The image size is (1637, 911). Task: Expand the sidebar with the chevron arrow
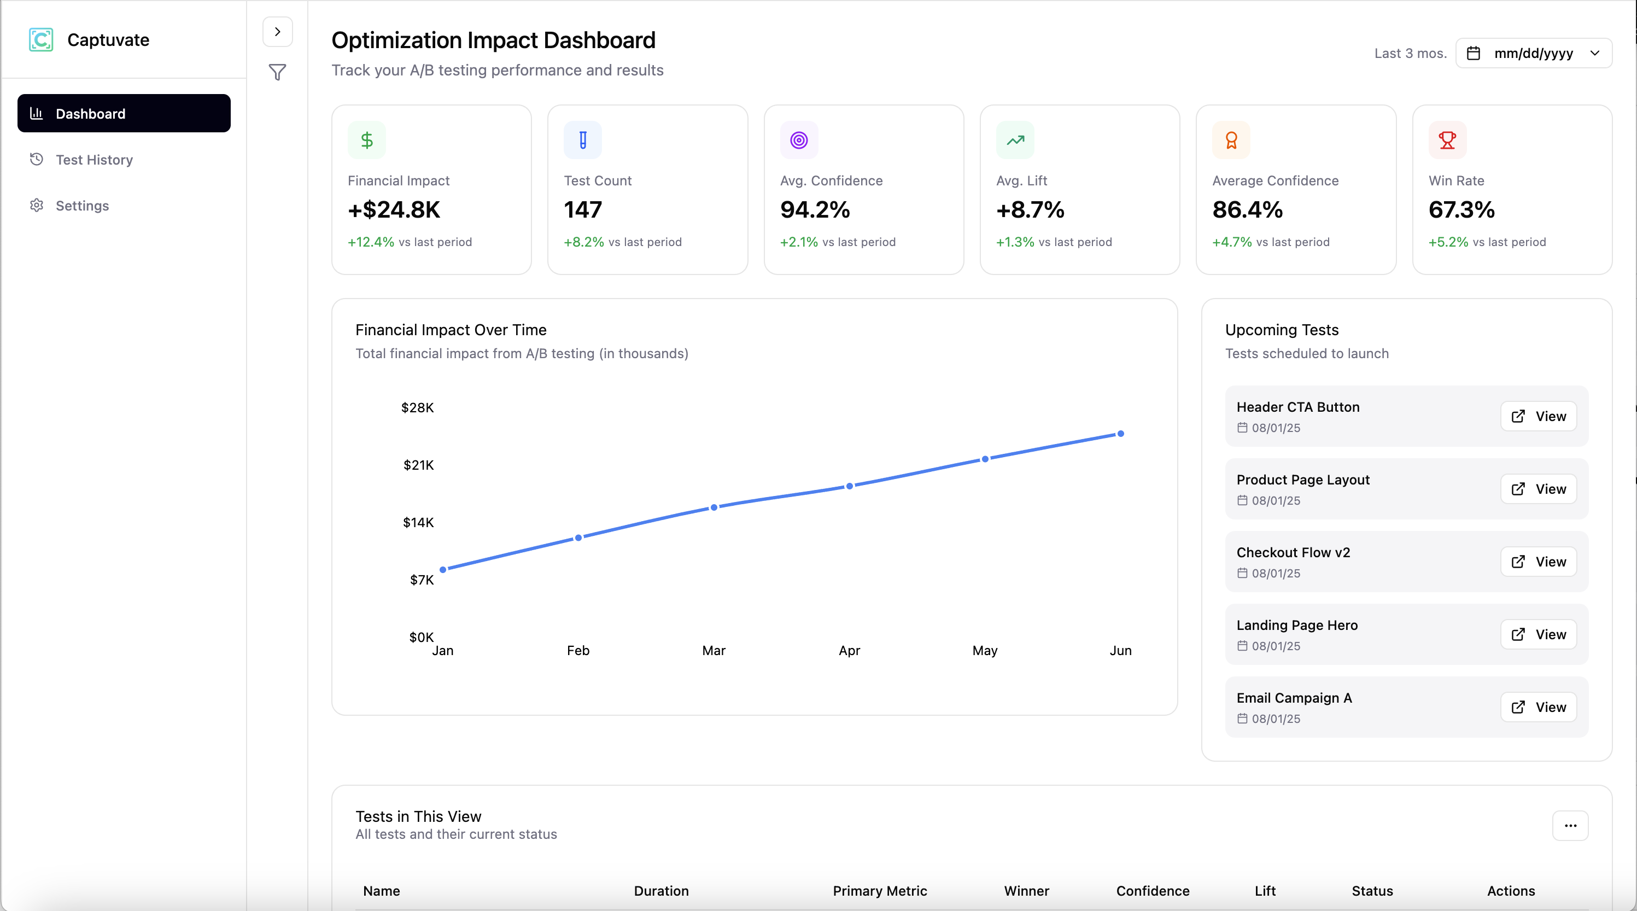pos(278,31)
